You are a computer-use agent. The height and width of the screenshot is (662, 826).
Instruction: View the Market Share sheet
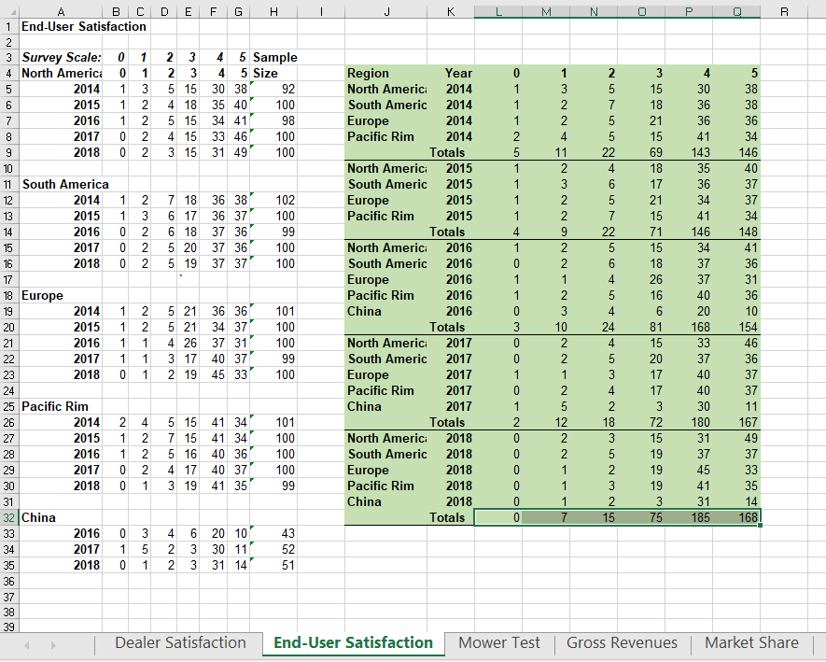pos(751,643)
